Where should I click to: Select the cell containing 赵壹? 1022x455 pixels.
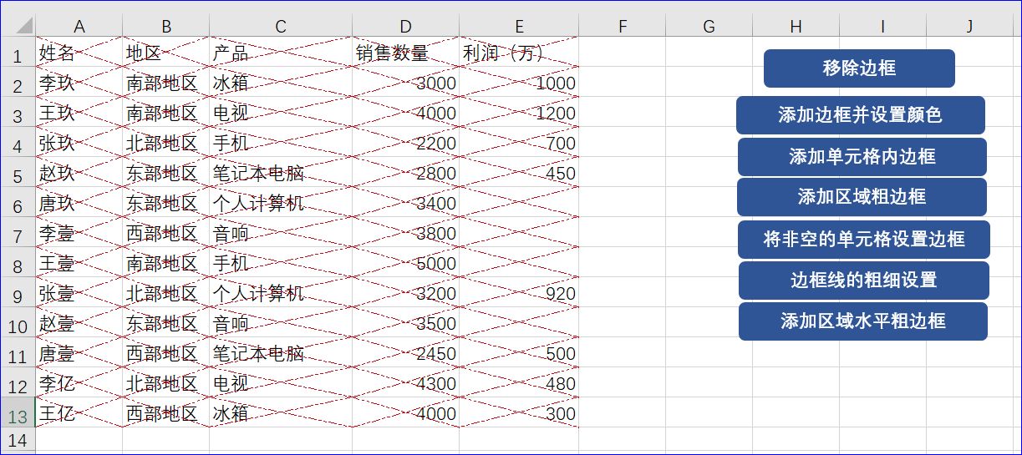(79, 323)
